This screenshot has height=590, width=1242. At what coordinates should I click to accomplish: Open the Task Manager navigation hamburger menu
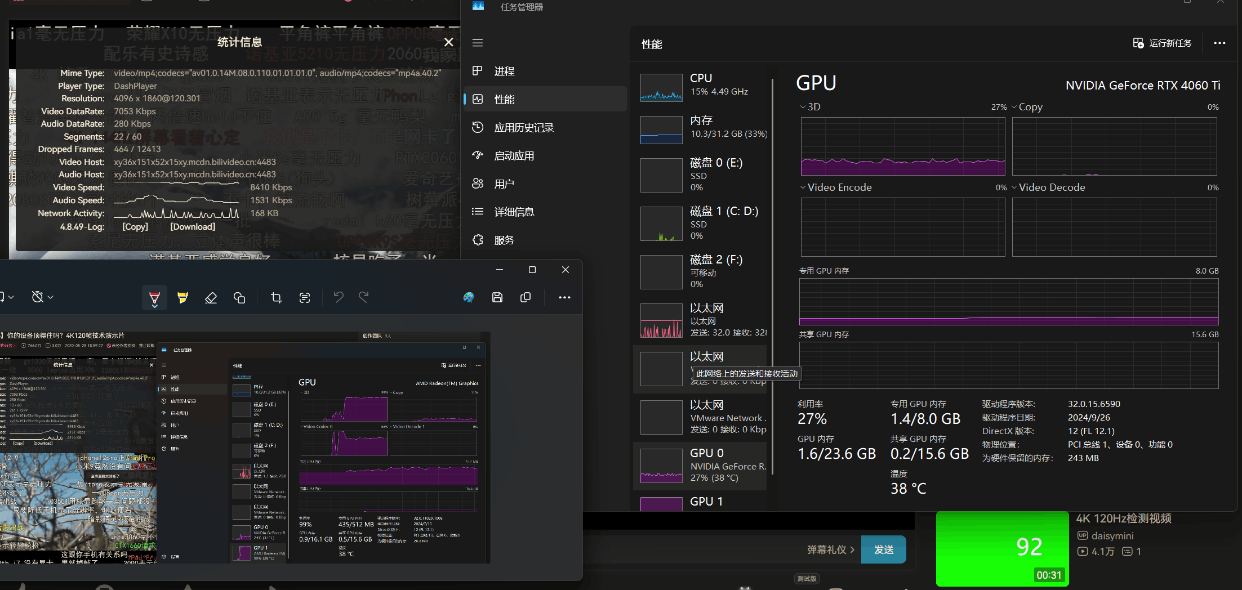(478, 43)
